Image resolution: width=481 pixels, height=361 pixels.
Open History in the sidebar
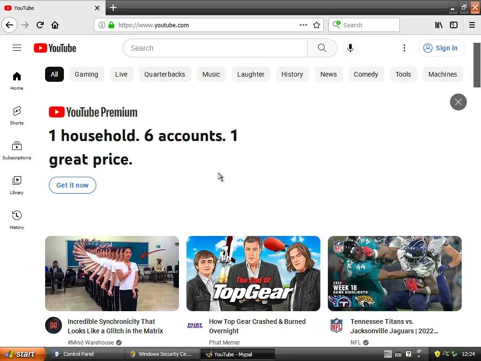(x=17, y=220)
